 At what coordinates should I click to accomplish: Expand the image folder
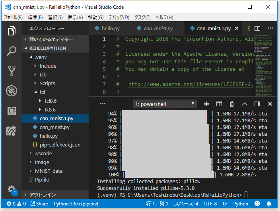pyautogui.click(x=55, y=162)
